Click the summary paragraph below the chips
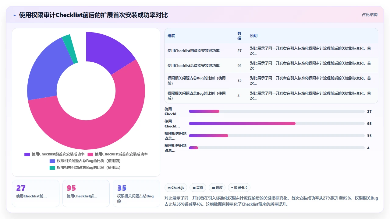The image size is (390, 219). click(x=271, y=201)
